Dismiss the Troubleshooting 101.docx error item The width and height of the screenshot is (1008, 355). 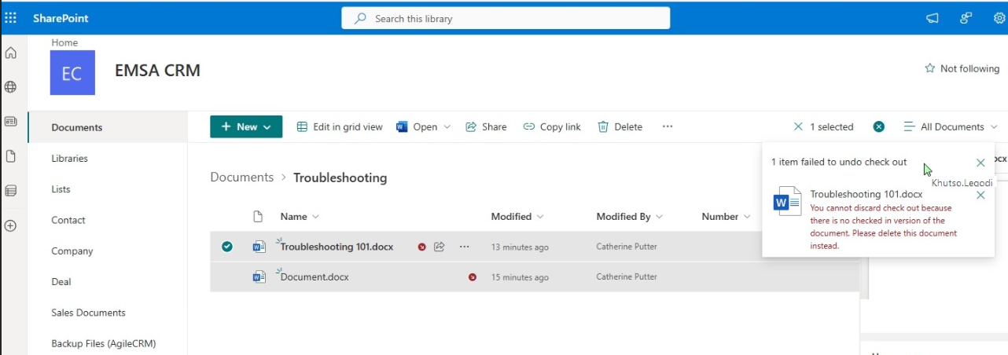pos(980,195)
